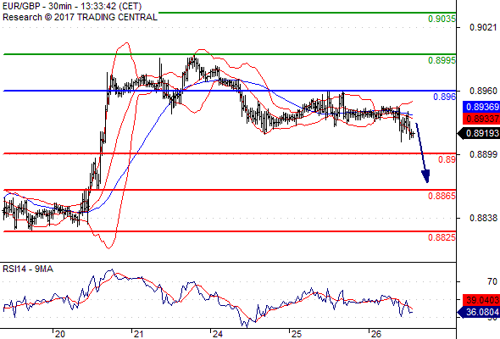Image resolution: width=500 pixels, height=339 pixels.
Task: Select the black 0.89193 current price tag
Action: [479, 133]
